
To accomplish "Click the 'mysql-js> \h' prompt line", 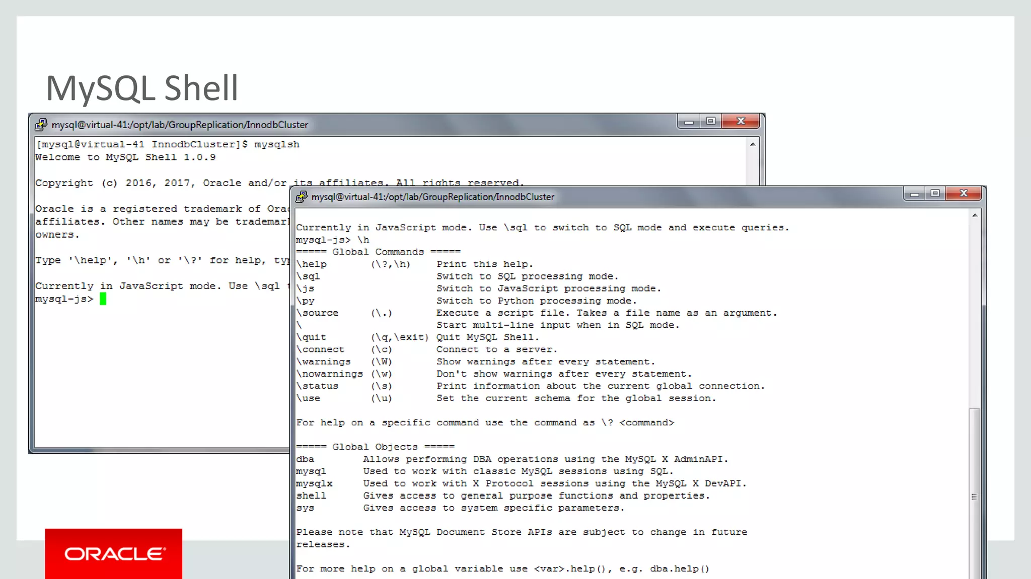I will (332, 240).
